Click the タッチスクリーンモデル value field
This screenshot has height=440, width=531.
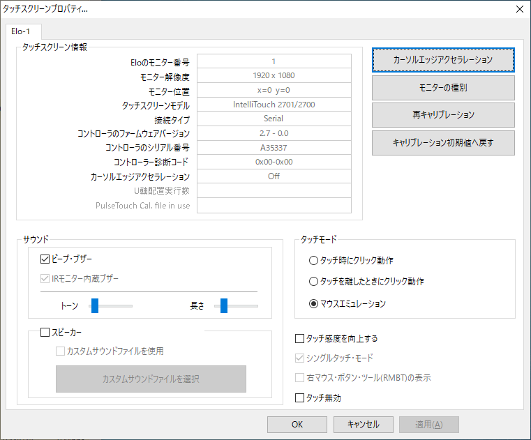coord(273,105)
